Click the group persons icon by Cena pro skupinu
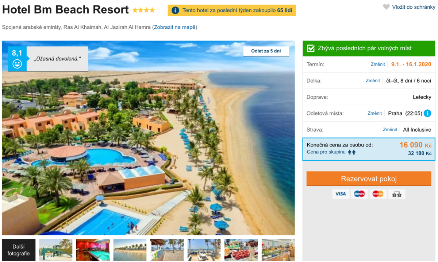 (x=351, y=152)
